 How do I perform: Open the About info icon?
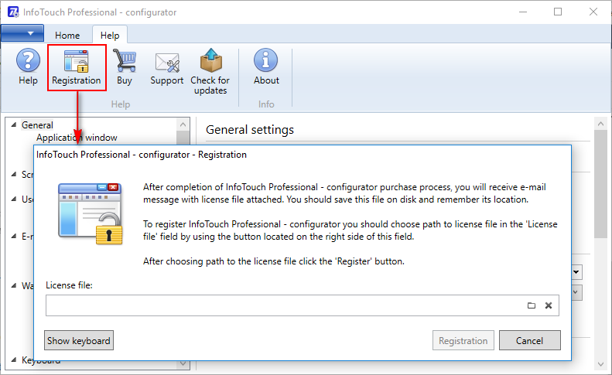coord(266,66)
